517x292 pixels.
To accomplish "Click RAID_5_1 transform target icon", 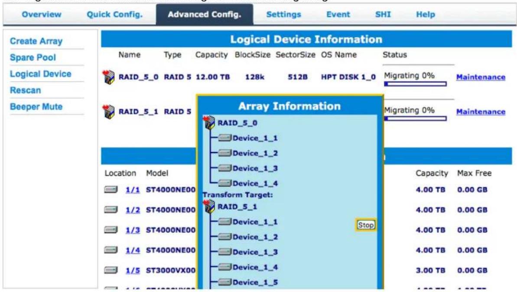I will click(x=209, y=207).
